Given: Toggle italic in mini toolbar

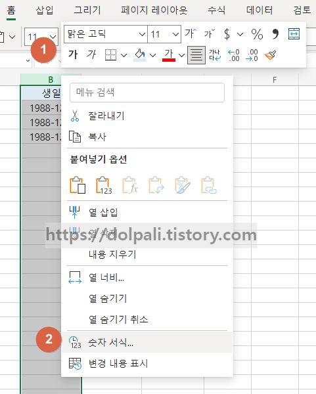Looking at the screenshot, I should [91, 55].
